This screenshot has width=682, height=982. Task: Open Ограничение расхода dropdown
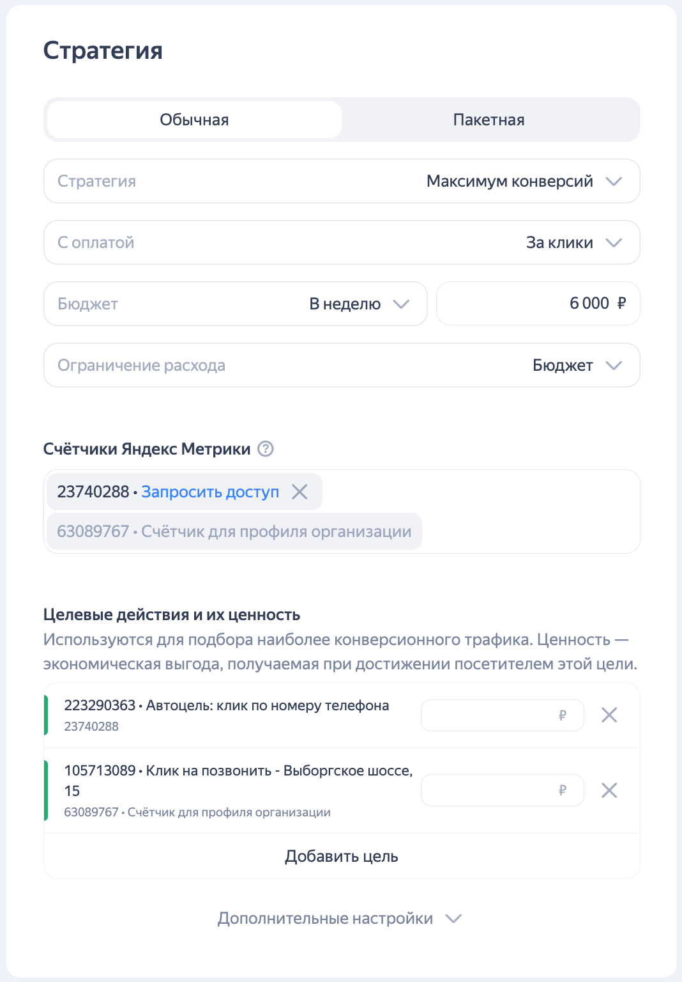tap(342, 365)
